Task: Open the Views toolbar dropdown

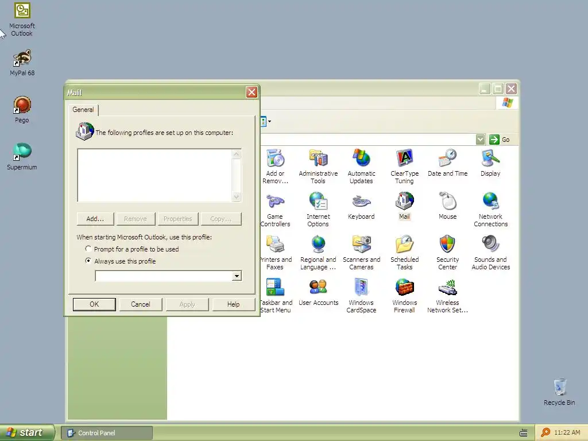Action: tap(269, 121)
